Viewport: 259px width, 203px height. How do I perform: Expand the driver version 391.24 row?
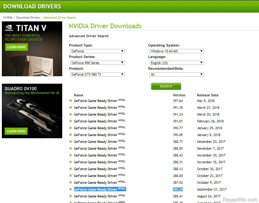point(71,114)
